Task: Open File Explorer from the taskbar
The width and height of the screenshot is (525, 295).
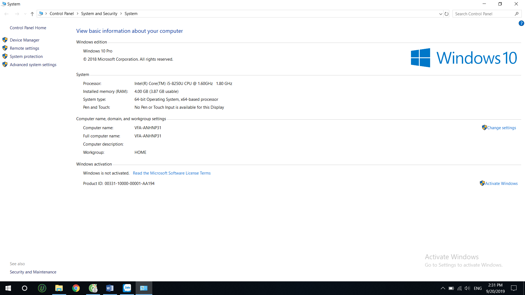Action: coord(59,288)
